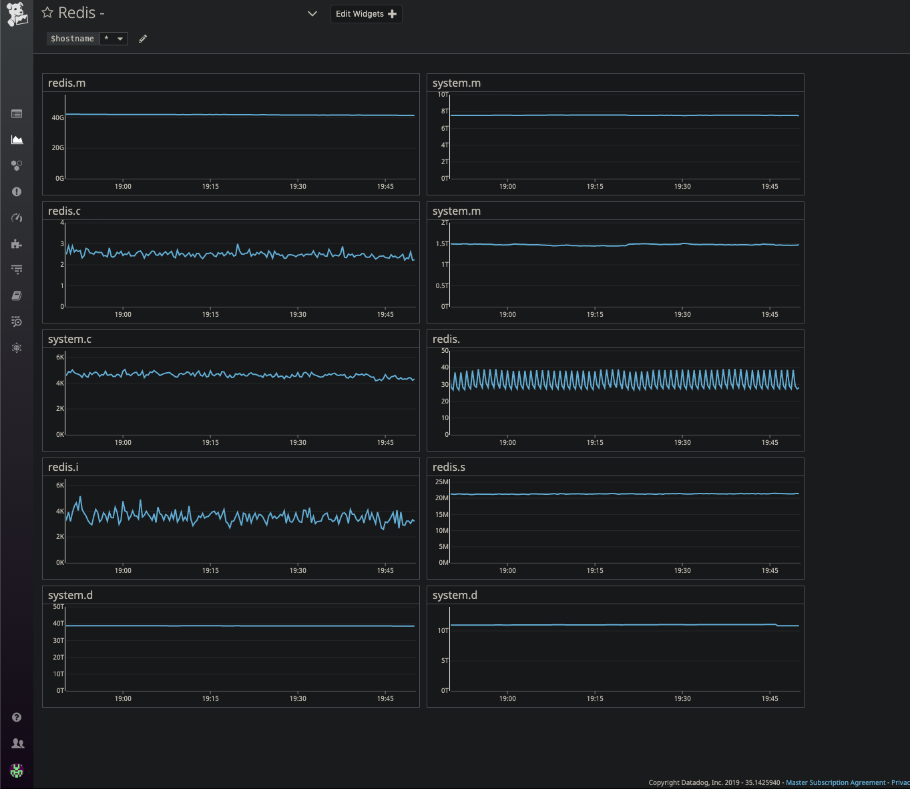The width and height of the screenshot is (910, 789).
Task: Open the Master Subscription Agreement link
Action: tap(835, 782)
